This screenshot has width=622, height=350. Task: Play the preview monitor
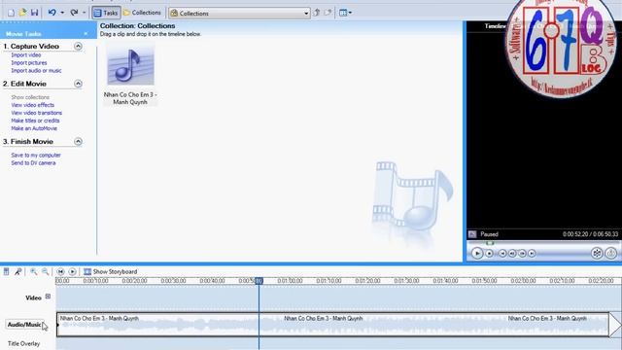coord(477,253)
